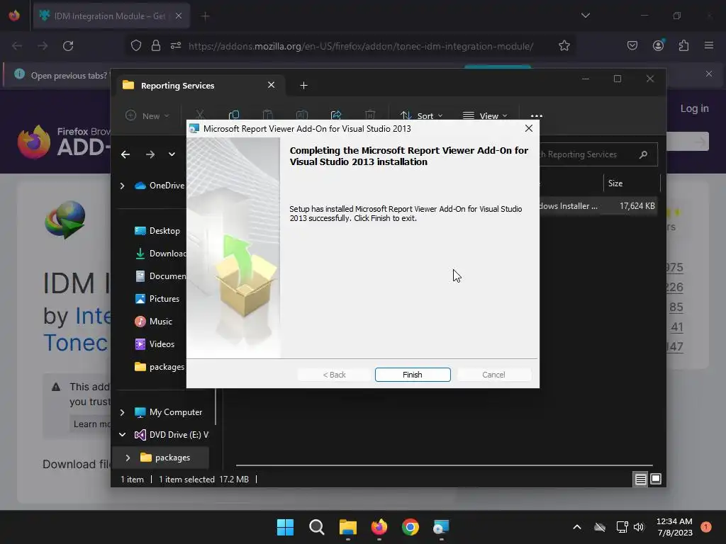726x544 pixels.
Task: Click Log in on the add-ons page
Action: tap(694, 108)
